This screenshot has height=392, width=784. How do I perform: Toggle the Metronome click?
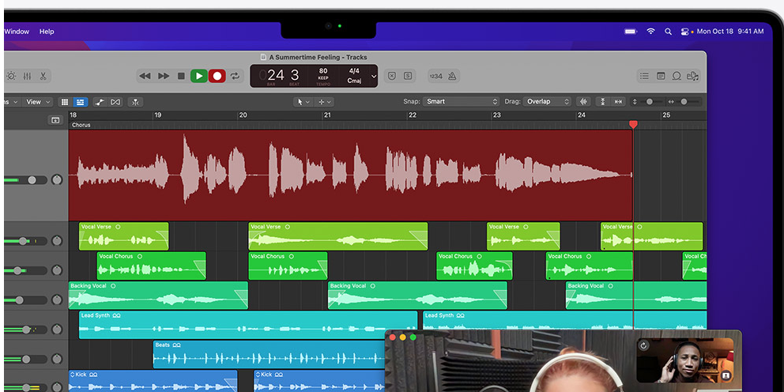point(452,76)
